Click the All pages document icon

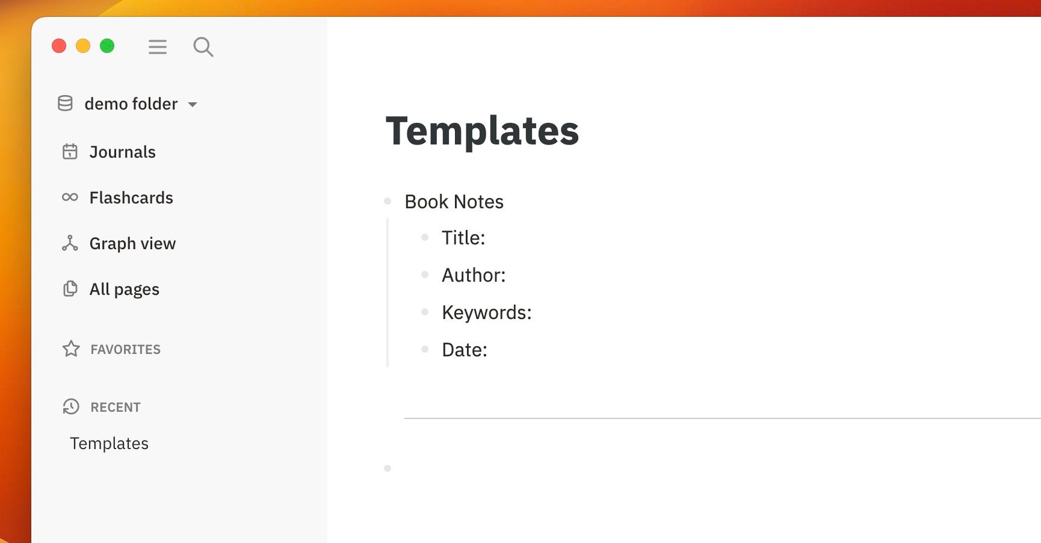pos(70,289)
